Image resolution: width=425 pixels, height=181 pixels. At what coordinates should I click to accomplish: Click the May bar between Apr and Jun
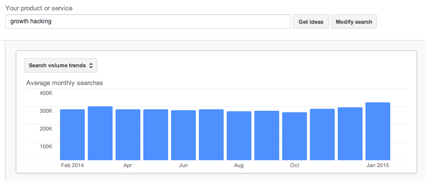(156, 135)
